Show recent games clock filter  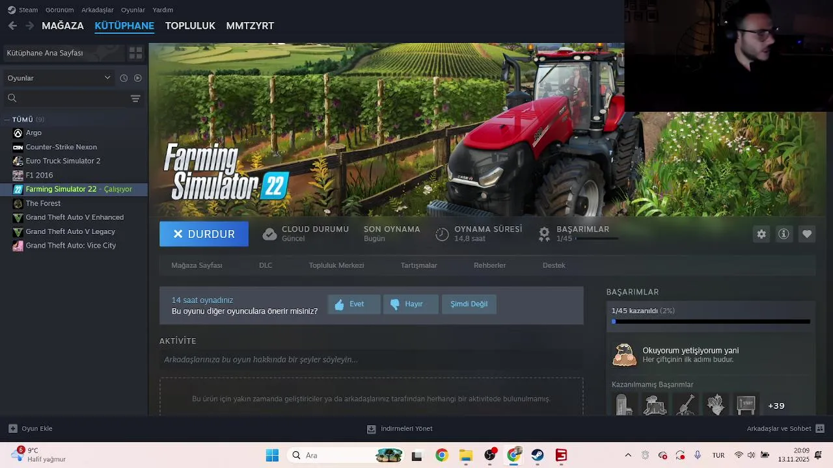pos(124,78)
